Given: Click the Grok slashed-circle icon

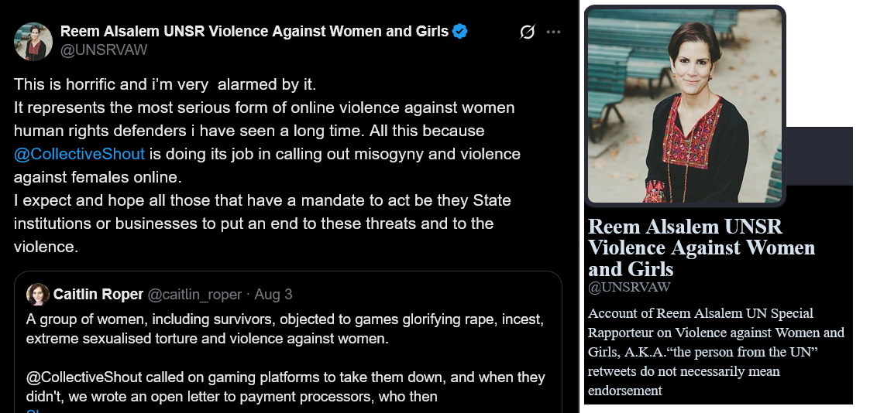Looking at the screenshot, I should (527, 32).
